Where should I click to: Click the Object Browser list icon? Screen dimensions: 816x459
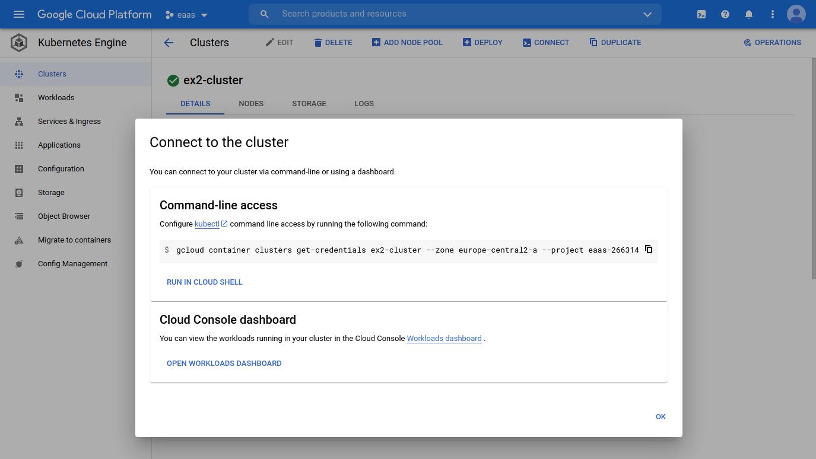coord(19,216)
